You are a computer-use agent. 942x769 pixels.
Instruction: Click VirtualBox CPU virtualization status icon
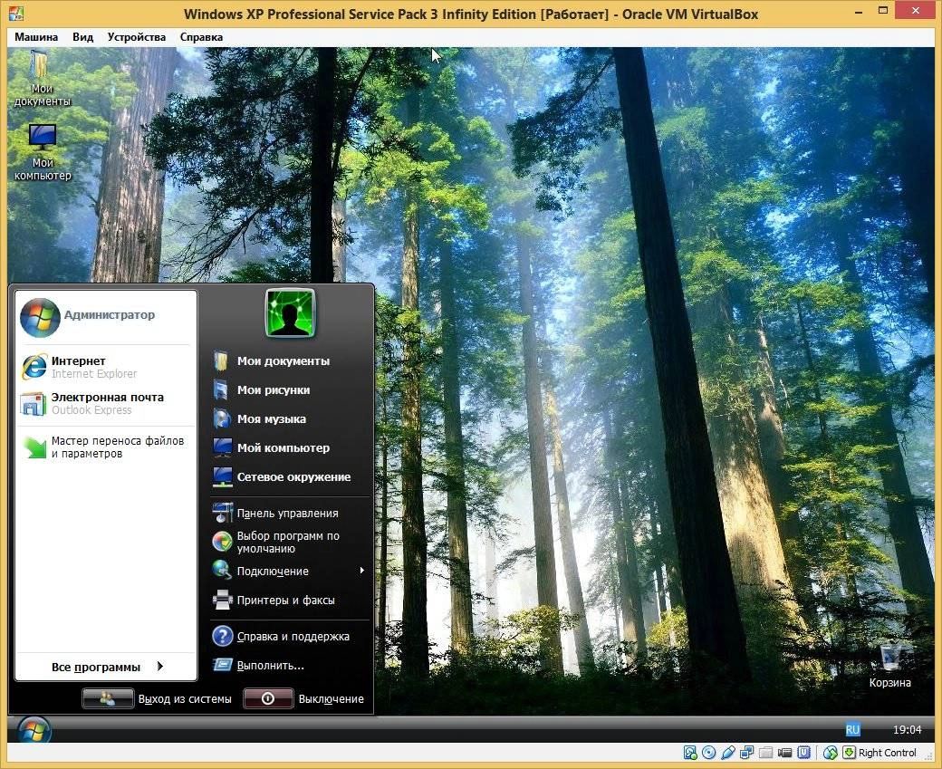pyautogui.click(x=803, y=752)
